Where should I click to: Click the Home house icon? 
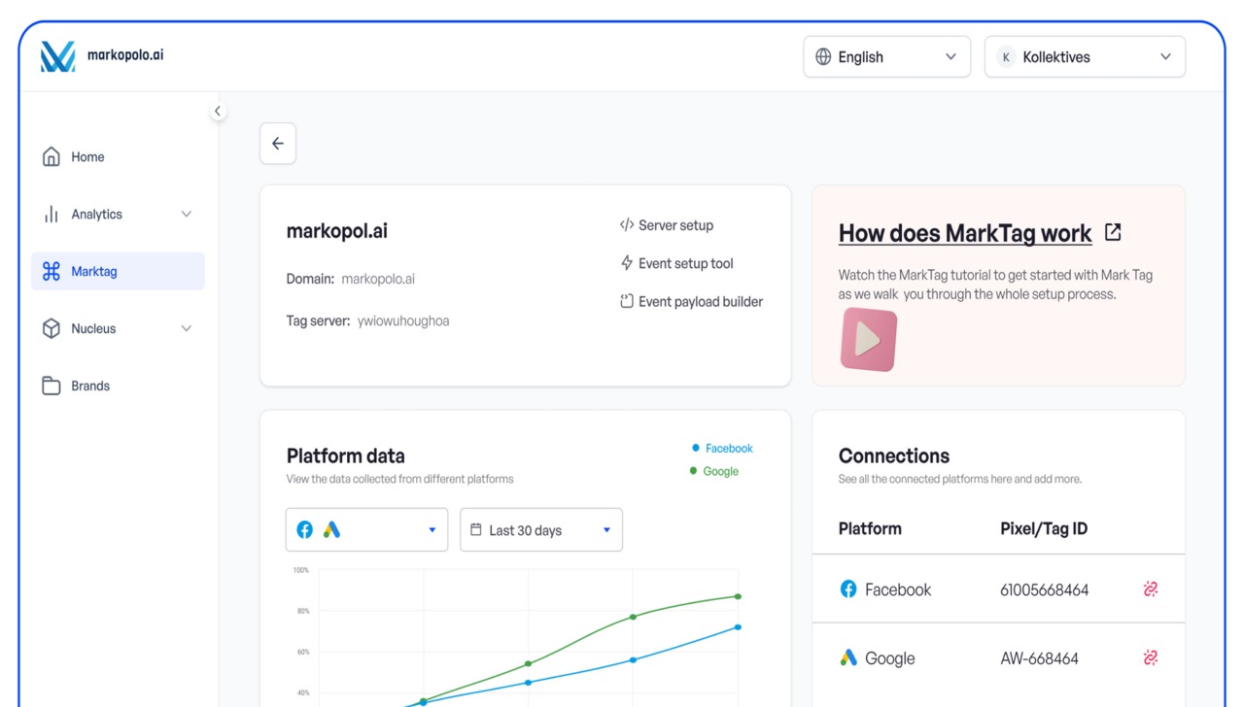[x=52, y=156]
